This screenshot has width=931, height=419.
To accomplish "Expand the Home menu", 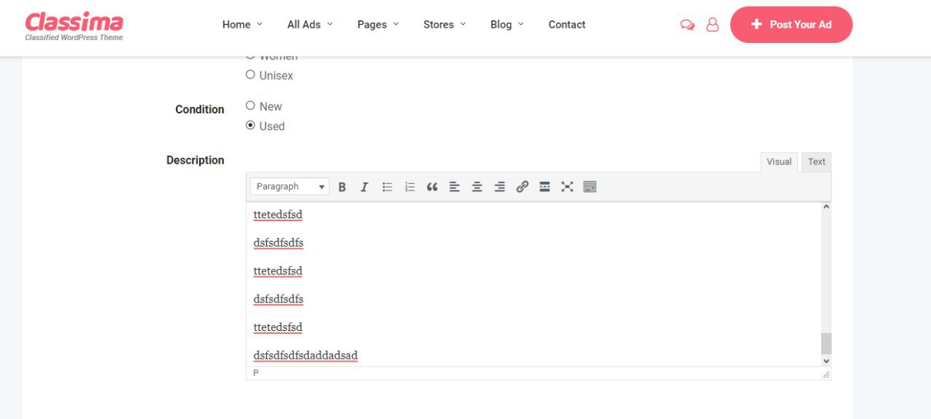I will tap(243, 25).
